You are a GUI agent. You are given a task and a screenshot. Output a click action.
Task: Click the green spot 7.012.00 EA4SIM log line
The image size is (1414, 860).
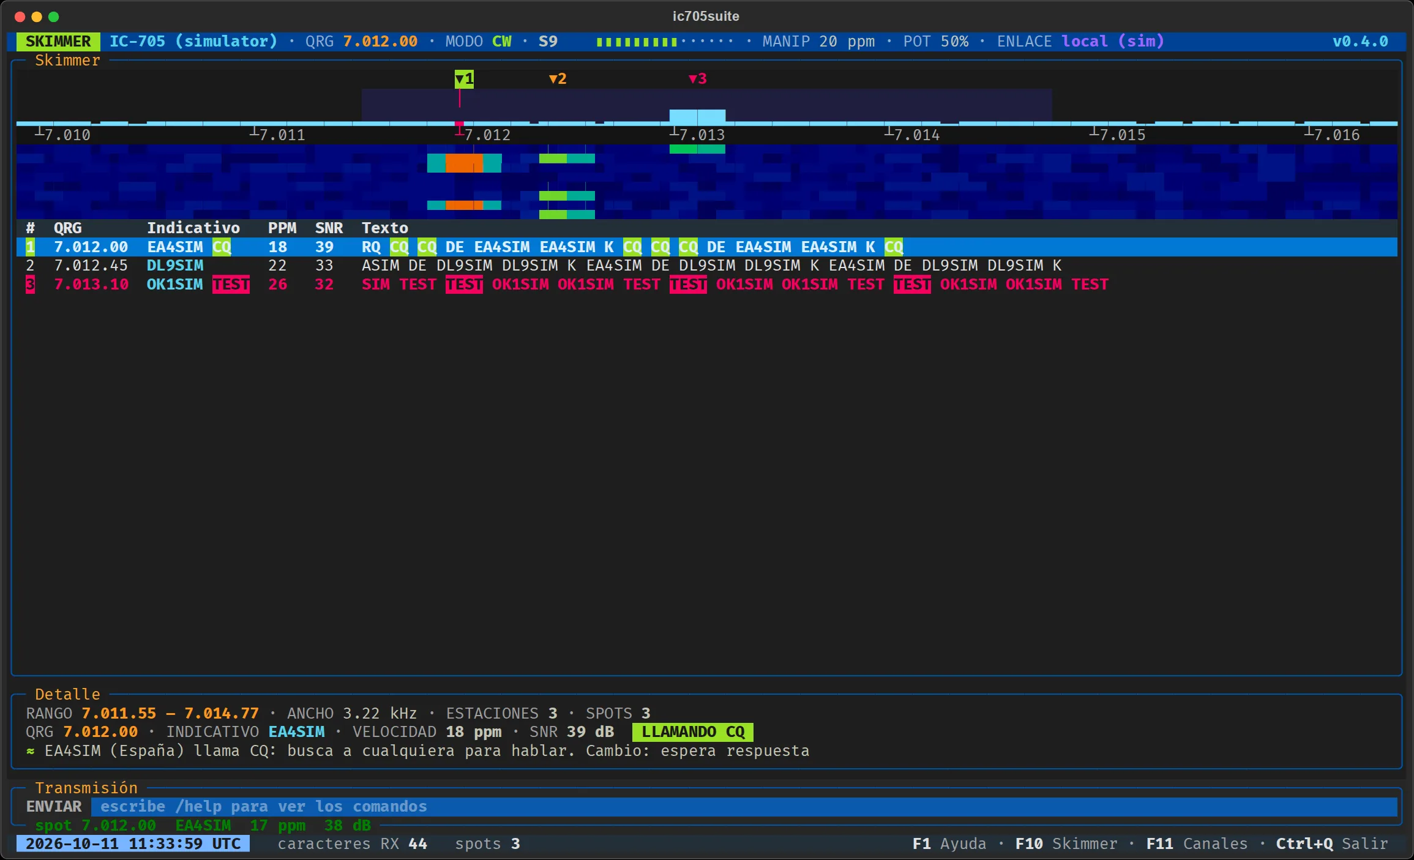[x=203, y=825]
